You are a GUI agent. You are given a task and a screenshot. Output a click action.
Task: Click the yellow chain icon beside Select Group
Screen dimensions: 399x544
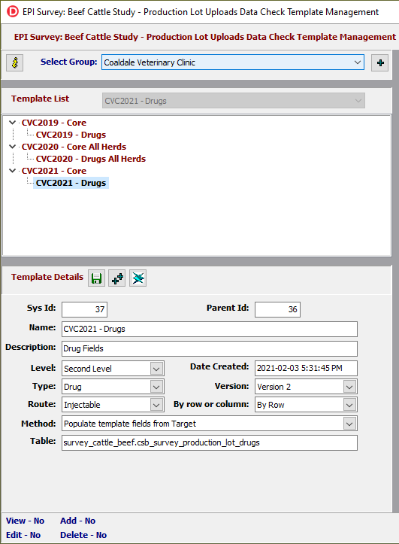(14, 62)
